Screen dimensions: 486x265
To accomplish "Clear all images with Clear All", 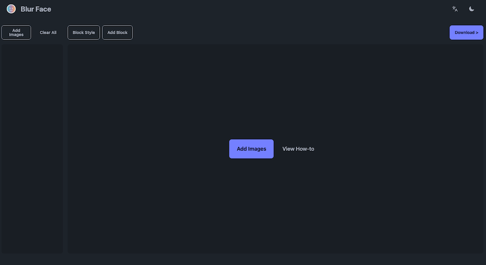I will click(x=48, y=33).
